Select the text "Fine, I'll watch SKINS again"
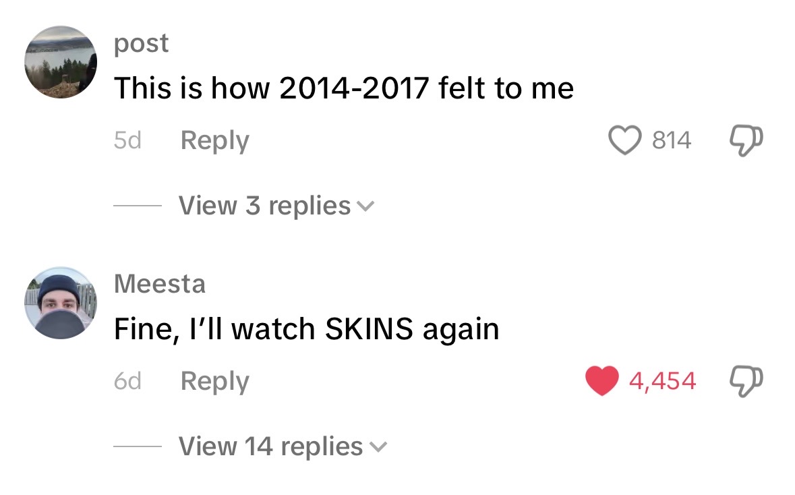 [x=306, y=329]
